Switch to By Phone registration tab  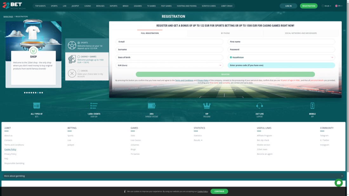tap(225, 33)
